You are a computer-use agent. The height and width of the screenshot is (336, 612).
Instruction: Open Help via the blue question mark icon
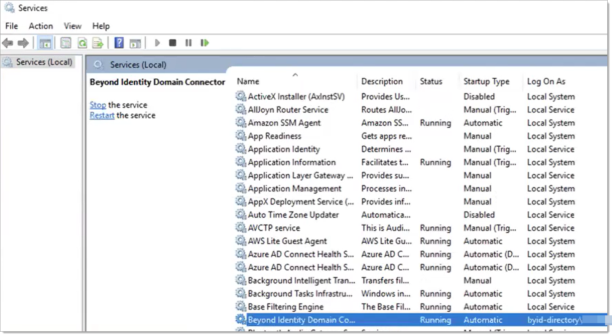119,43
